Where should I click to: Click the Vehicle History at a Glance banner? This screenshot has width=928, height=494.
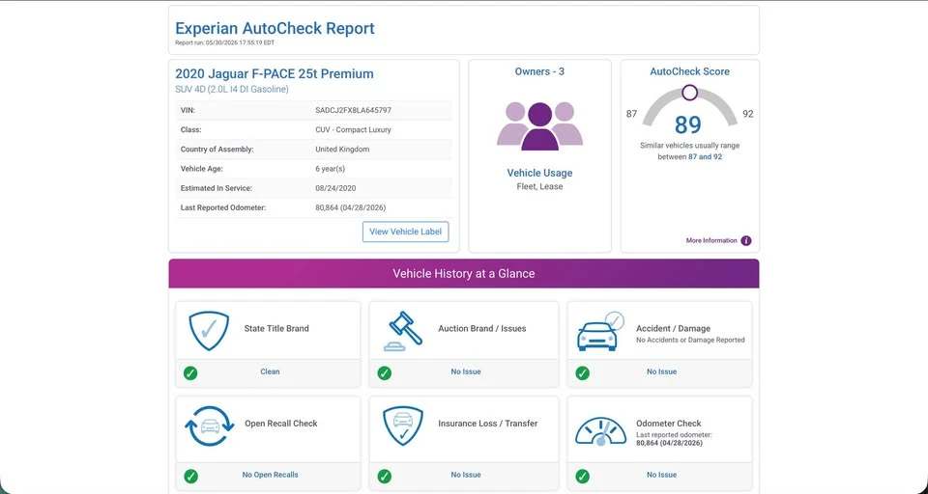464,274
